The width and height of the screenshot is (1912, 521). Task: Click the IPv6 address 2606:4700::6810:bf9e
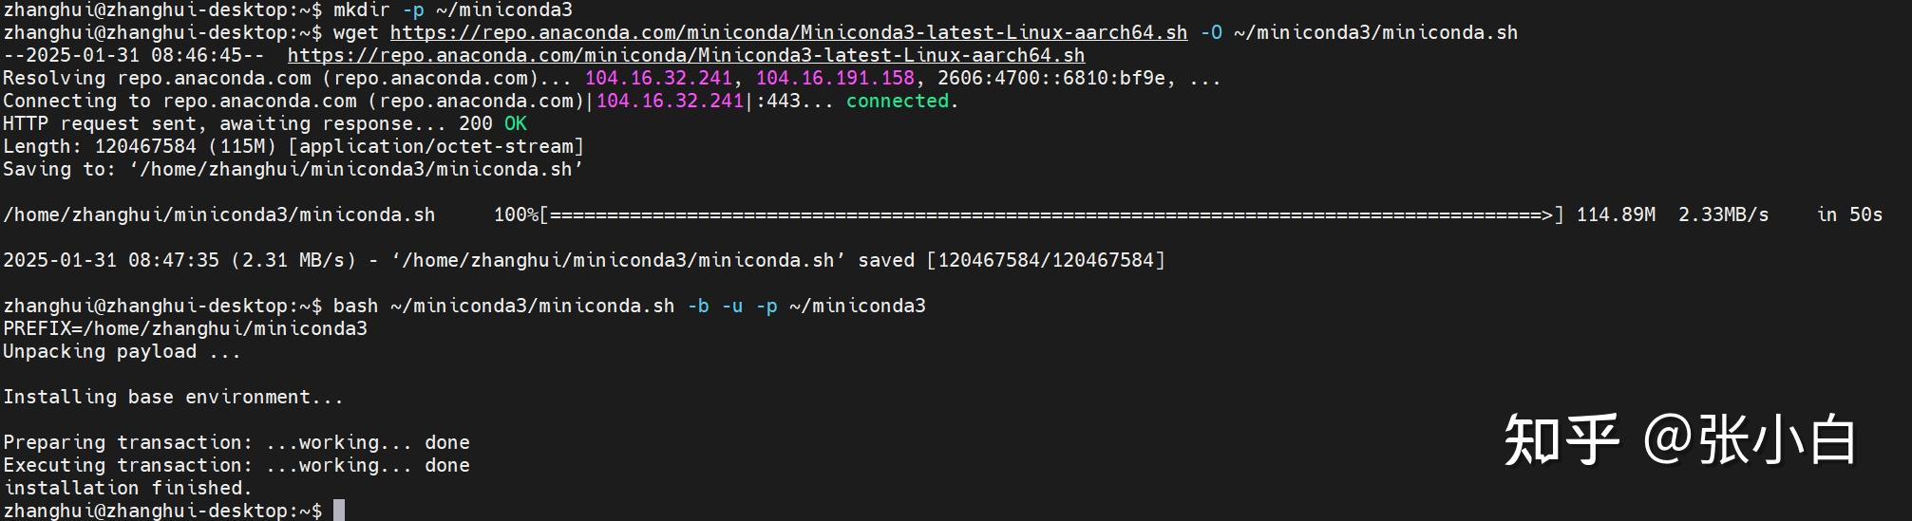1051,78
